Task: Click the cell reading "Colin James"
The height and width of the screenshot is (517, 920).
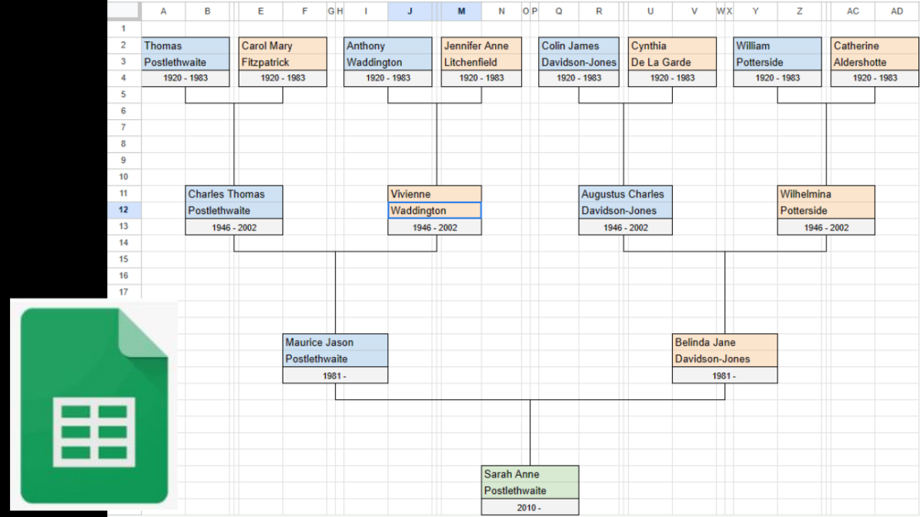Action: click(x=579, y=46)
